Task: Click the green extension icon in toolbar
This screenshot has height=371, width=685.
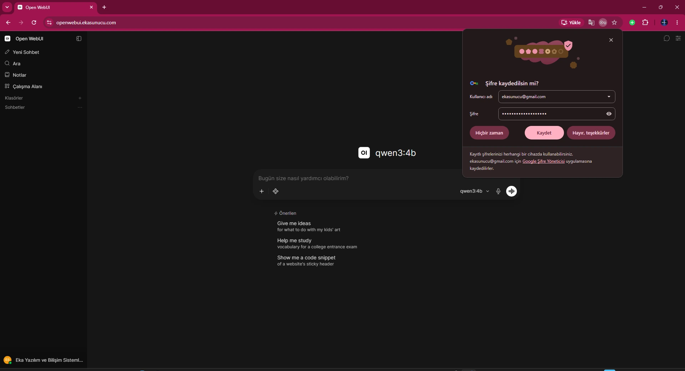Action: (632, 22)
